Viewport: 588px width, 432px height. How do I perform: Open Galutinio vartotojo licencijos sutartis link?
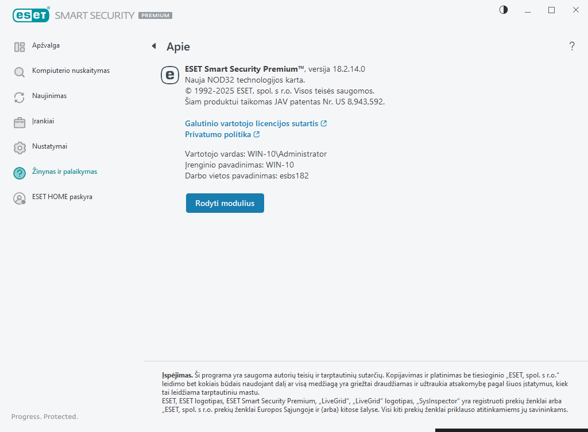coord(252,123)
